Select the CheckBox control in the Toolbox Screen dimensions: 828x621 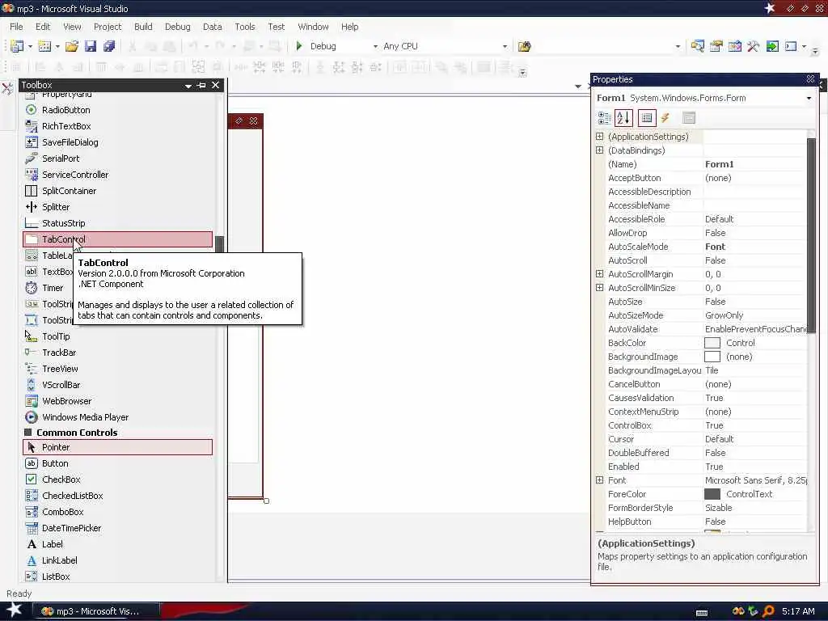point(117,479)
